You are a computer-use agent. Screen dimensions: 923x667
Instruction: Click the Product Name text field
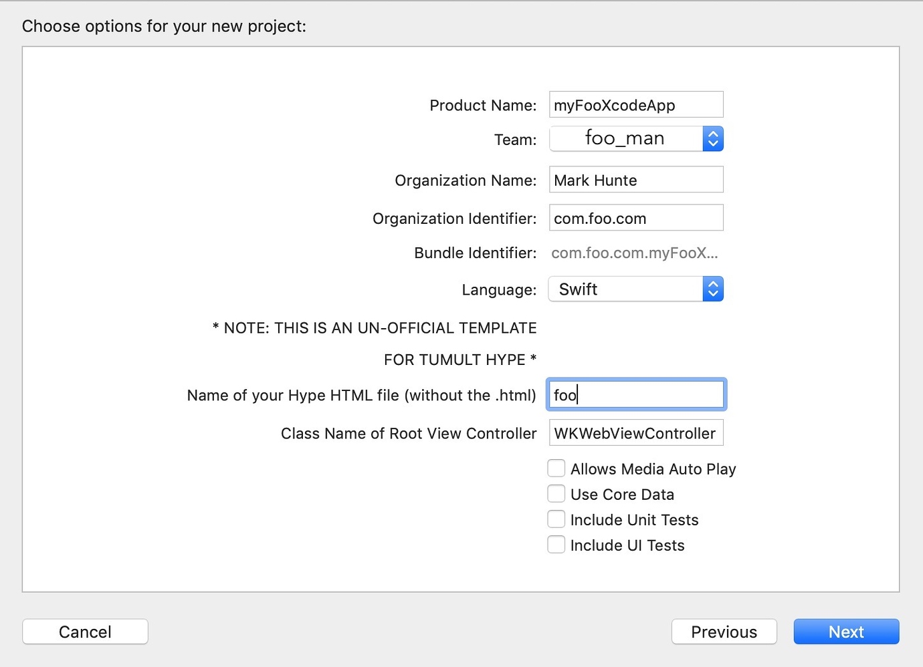pos(635,105)
